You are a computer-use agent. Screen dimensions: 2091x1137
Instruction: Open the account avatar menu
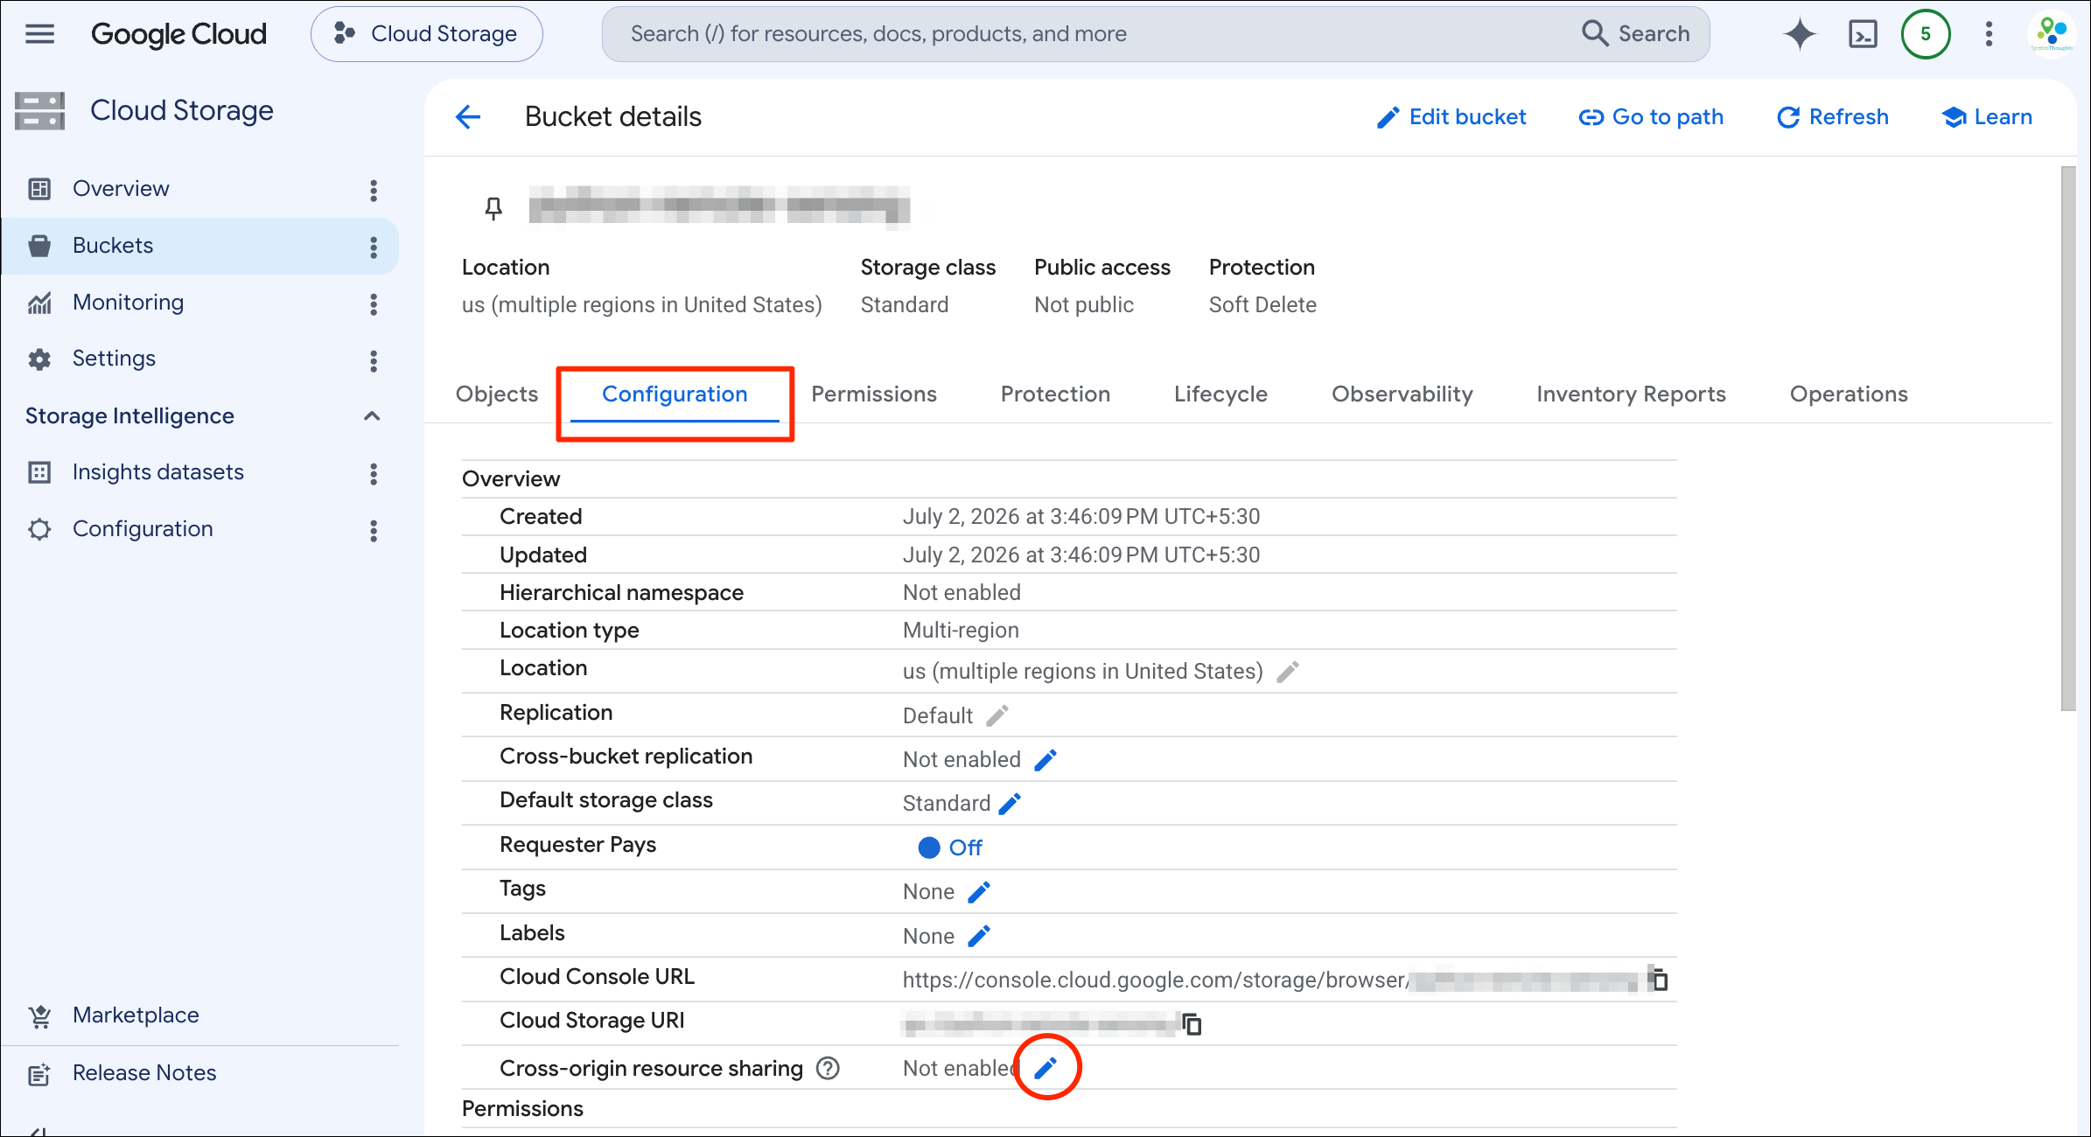2052,34
